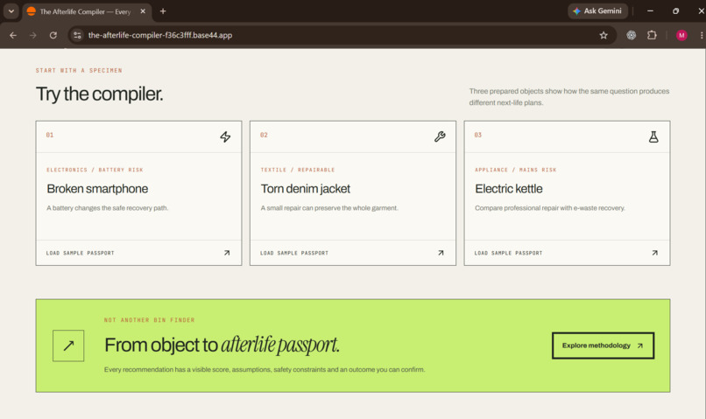Viewport: 706px width, 419px height.
Task: Load sample passport for Torn denim jacket
Action: point(352,253)
